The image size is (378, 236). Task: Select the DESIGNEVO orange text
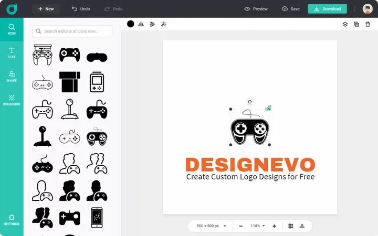pyautogui.click(x=250, y=165)
